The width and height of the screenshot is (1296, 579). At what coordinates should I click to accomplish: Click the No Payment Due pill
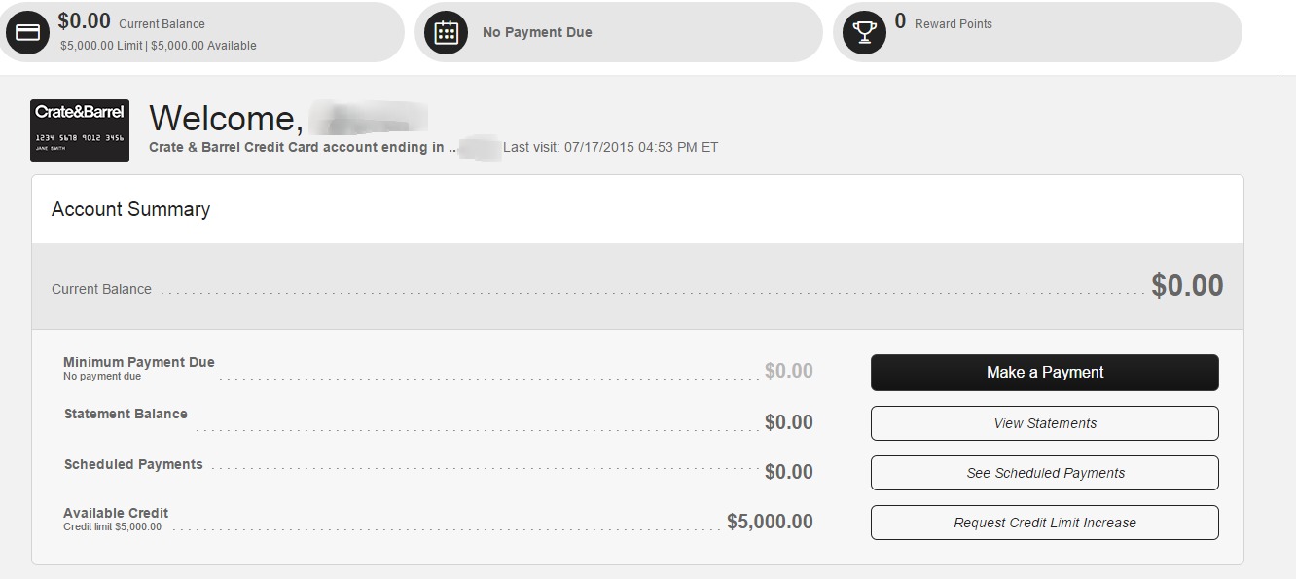click(619, 32)
